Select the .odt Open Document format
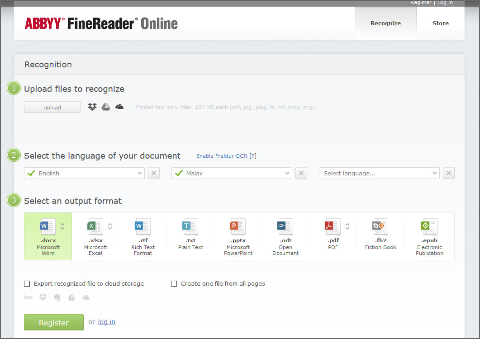480x339 pixels. [x=285, y=236]
